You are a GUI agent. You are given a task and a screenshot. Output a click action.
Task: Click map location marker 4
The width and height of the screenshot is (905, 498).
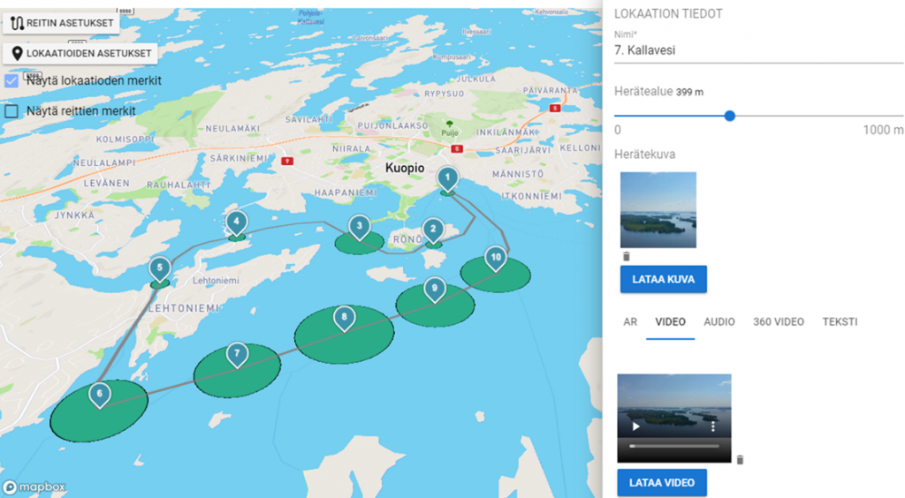click(x=236, y=222)
